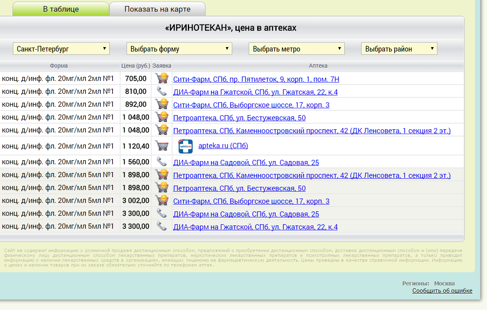The height and width of the screenshot is (310, 487).
Task: Open the Выбрать форму dropdown
Action: coord(179,49)
